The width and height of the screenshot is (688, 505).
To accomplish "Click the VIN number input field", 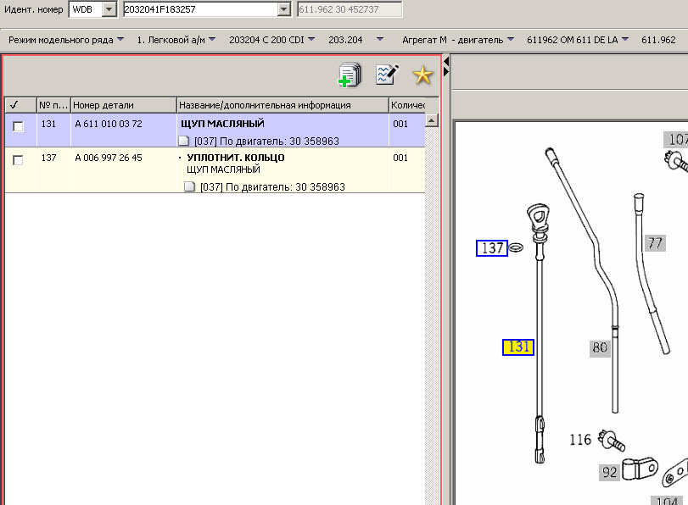I will click(x=199, y=9).
